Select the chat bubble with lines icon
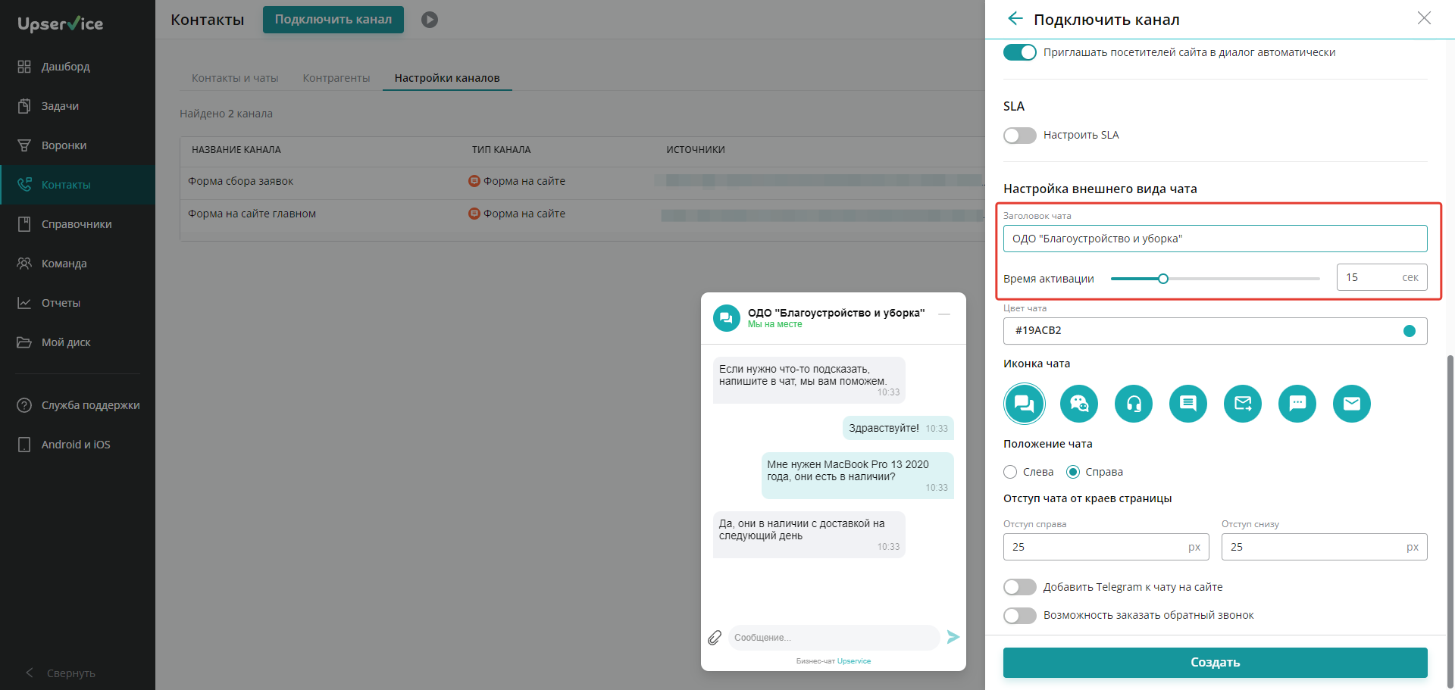Viewport: 1455px width, 690px height. [x=1188, y=404]
